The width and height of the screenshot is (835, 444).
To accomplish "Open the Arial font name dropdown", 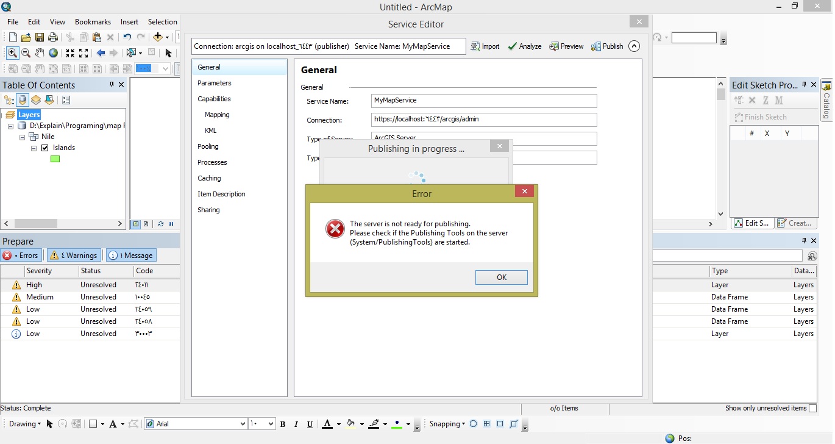I will pyautogui.click(x=242, y=424).
